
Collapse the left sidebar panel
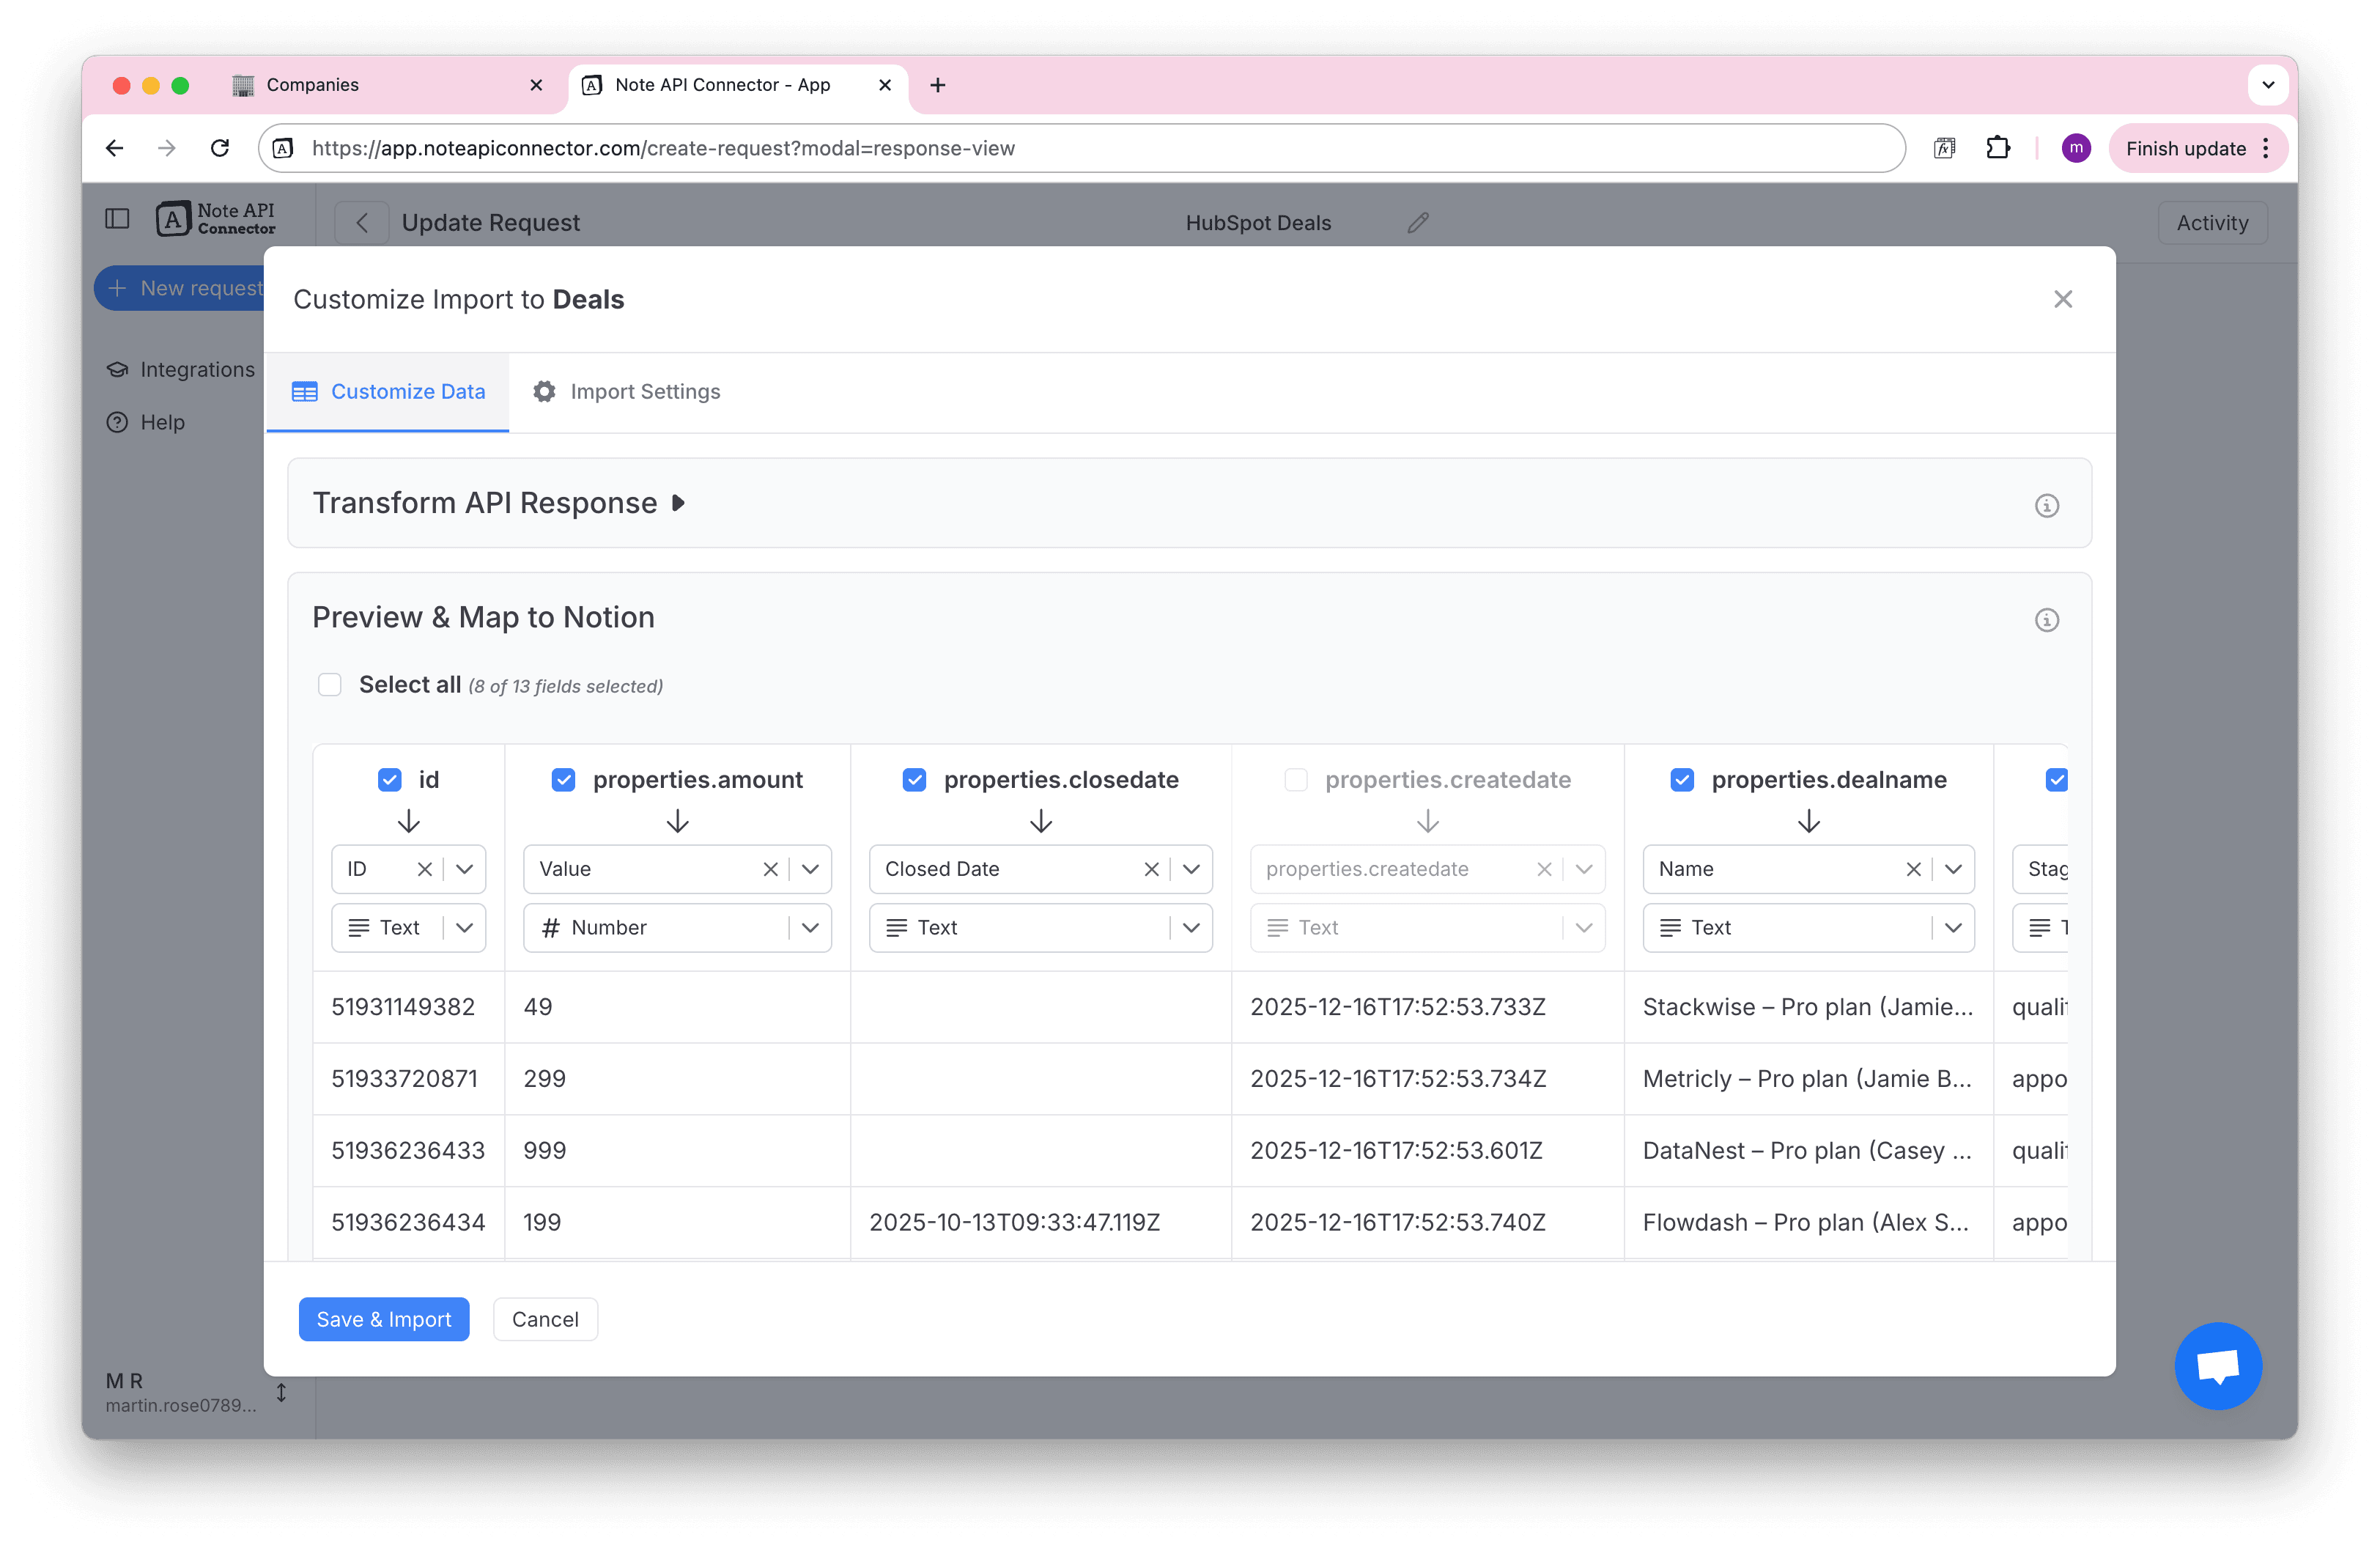(117, 218)
